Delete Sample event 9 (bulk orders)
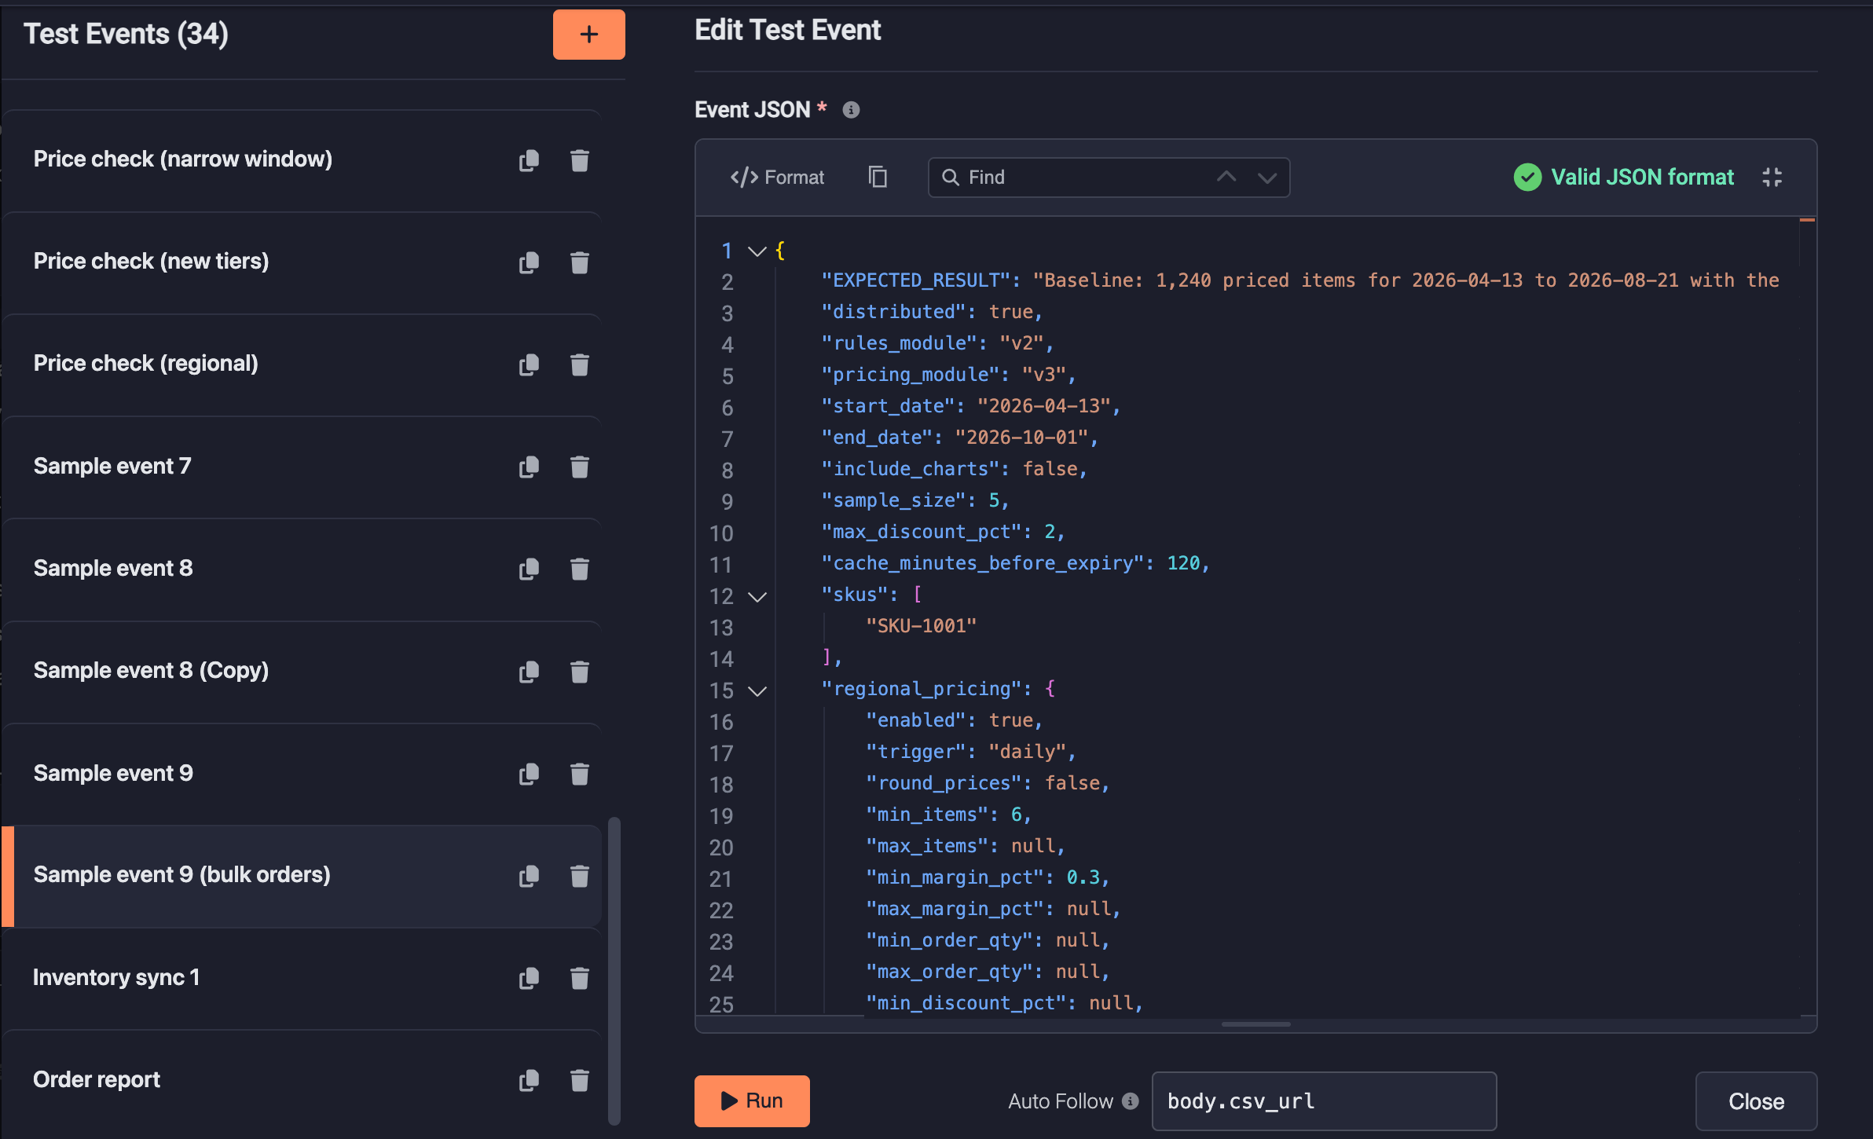The width and height of the screenshot is (1873, 1139). click(580, 876)
